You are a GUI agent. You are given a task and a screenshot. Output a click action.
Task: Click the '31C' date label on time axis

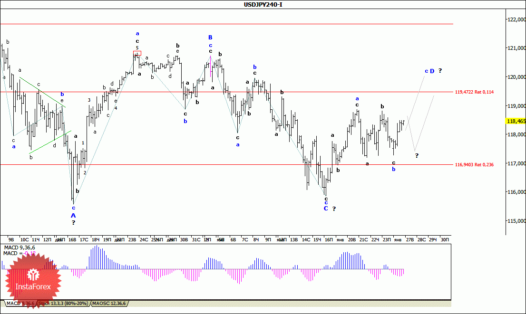196,239
